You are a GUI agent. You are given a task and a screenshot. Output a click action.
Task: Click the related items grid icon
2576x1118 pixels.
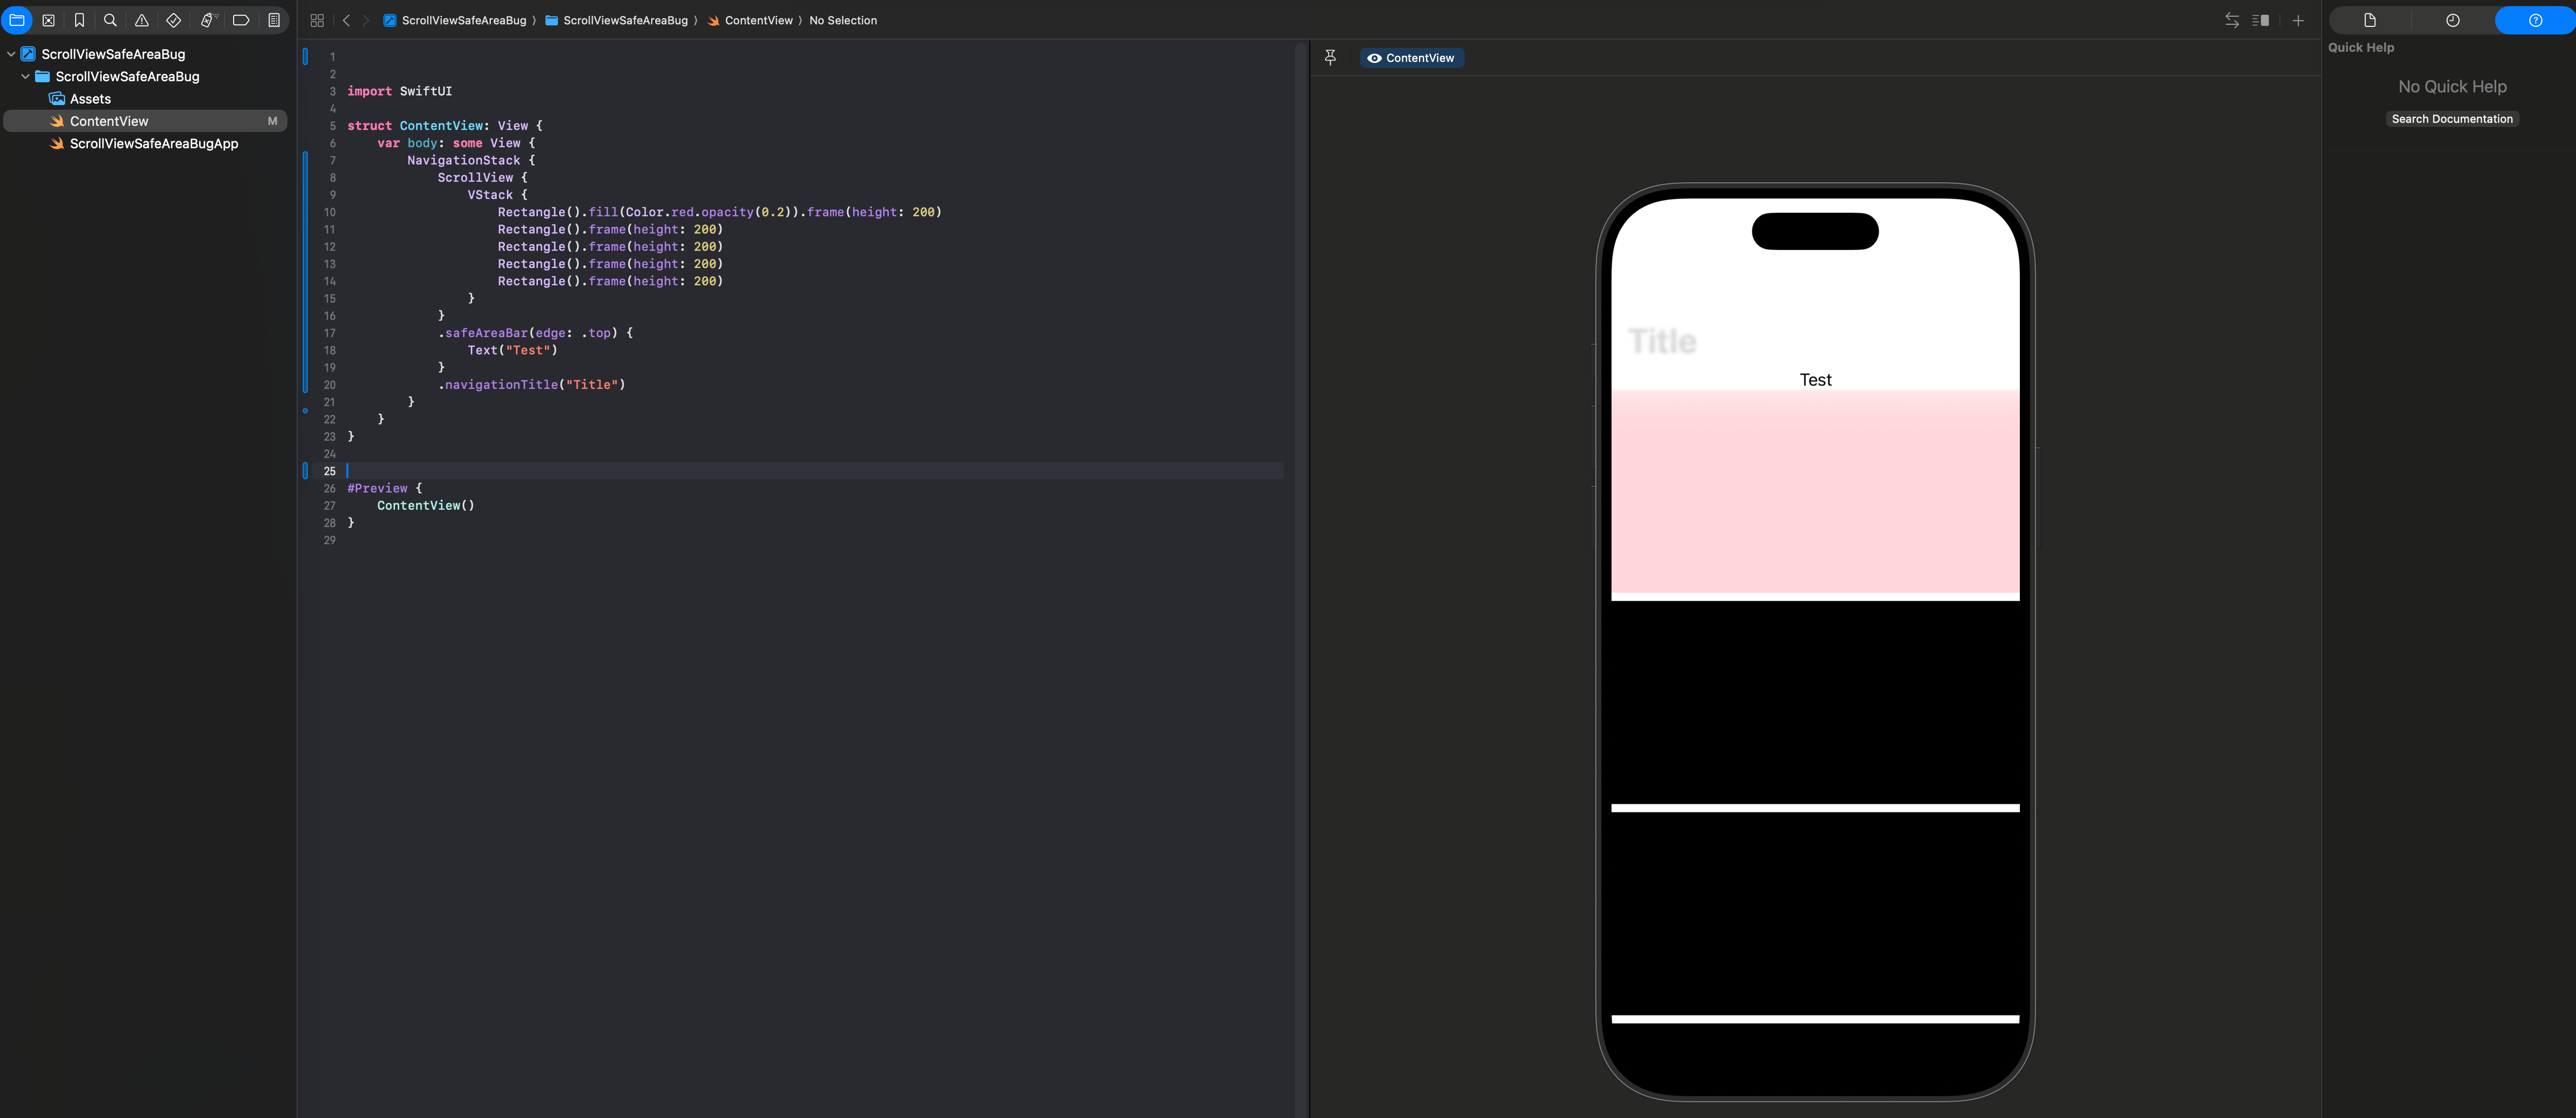coord(317,20)
